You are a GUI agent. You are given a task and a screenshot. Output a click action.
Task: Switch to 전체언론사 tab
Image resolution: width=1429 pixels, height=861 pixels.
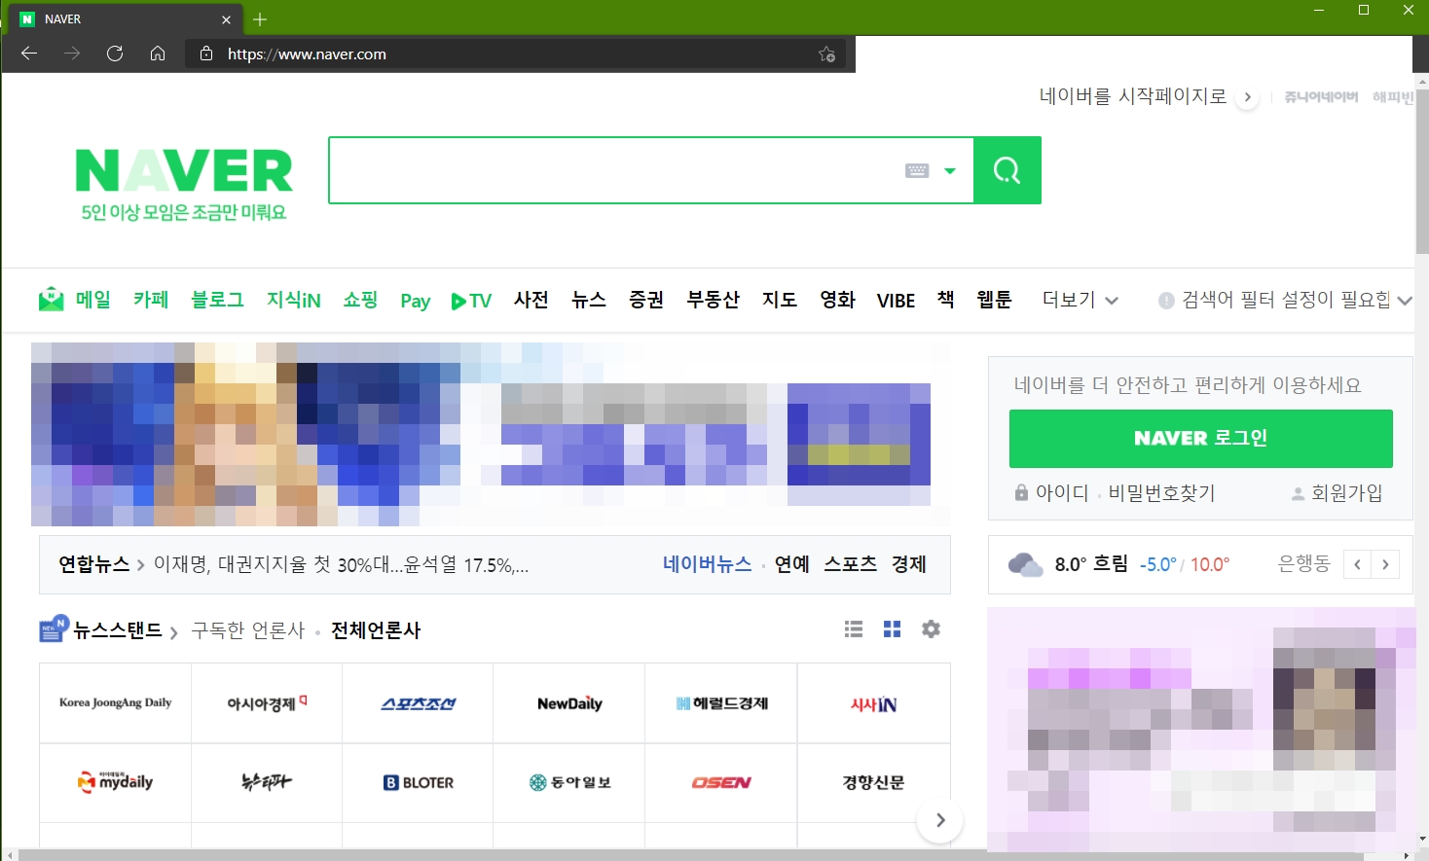376,630
